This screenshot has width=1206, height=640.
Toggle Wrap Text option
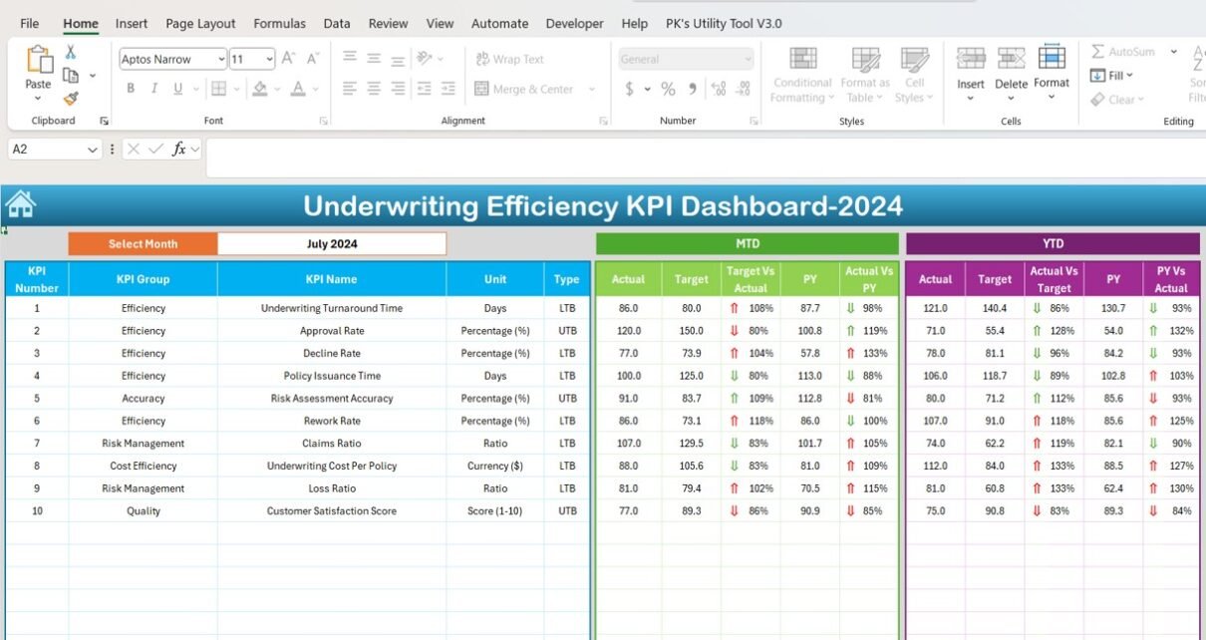[509, 59]
